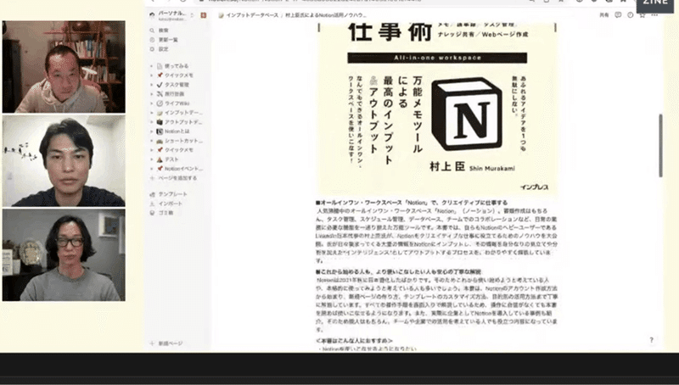Expand the 使ってみる page toggle arrow
Viewport: 679px width, 385px height.
coord(152,66)
